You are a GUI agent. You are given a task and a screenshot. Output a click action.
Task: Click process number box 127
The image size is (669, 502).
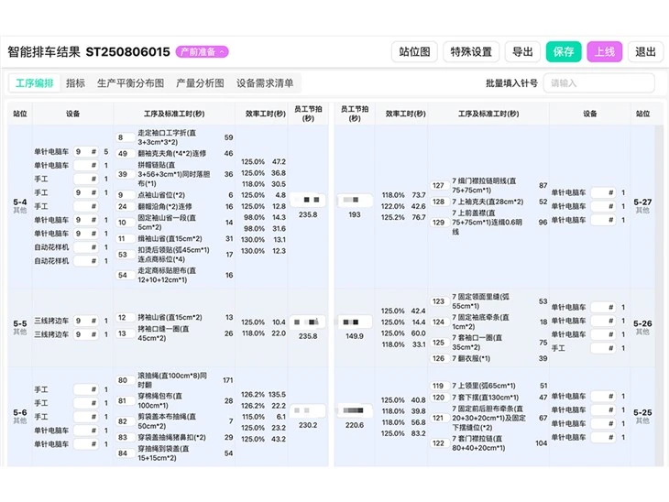(x=440, y=186)
